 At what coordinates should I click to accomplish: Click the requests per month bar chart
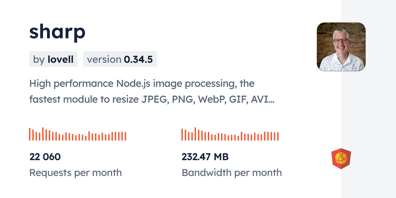tap(77, 134)
